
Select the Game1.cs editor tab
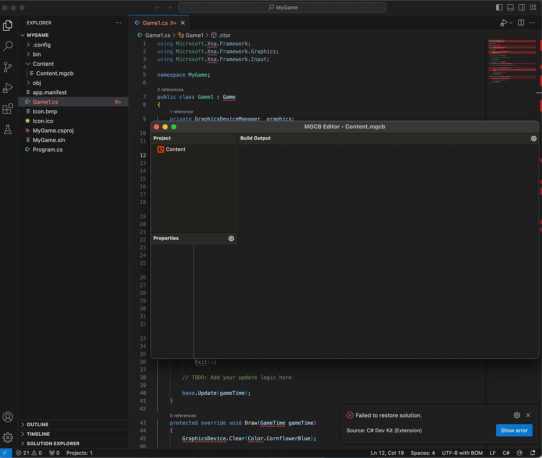pos(159,23)
